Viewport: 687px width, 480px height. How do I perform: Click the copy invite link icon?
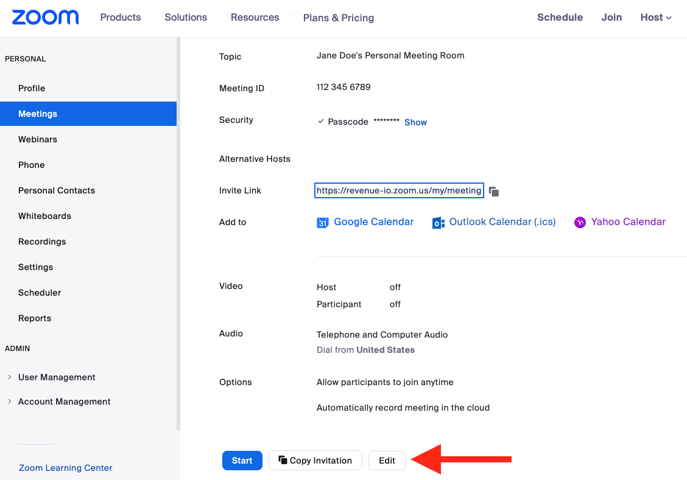pos(494,192)
